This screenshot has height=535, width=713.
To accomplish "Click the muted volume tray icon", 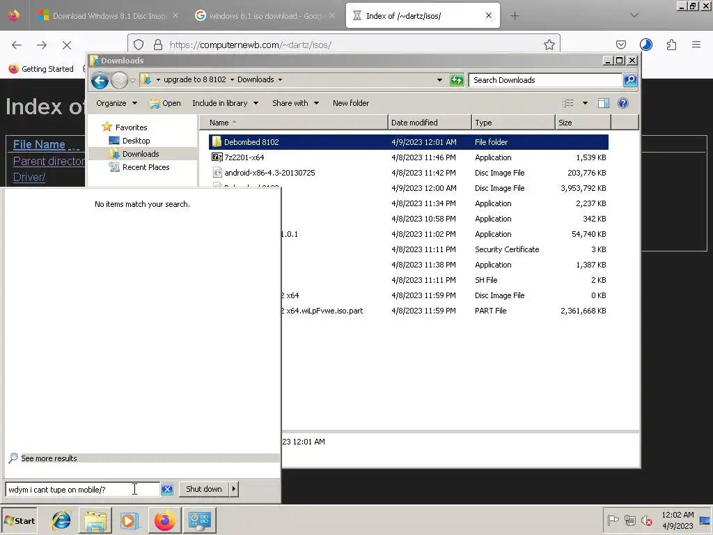I will [x=647, y=520].
